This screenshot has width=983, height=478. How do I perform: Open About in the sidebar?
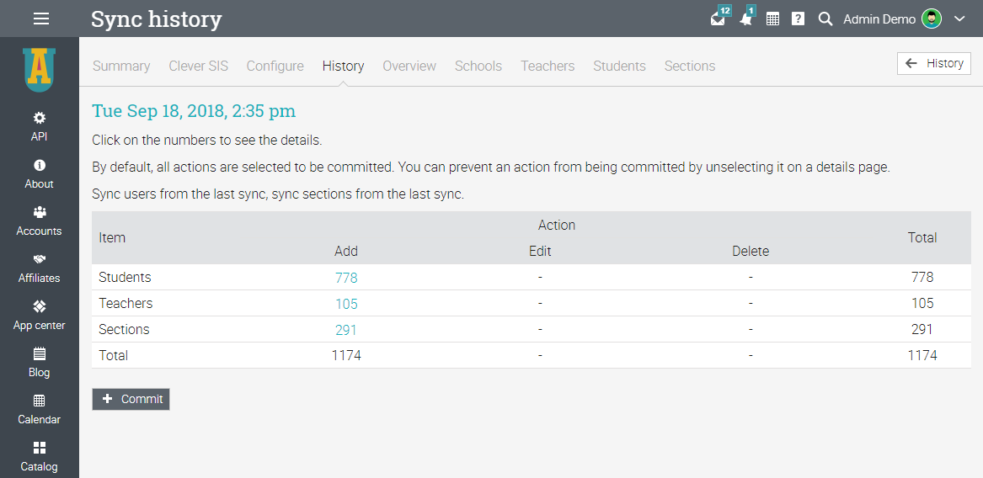40,173
